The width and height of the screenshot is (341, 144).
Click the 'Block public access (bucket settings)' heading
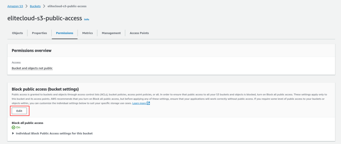click(45, 89)
